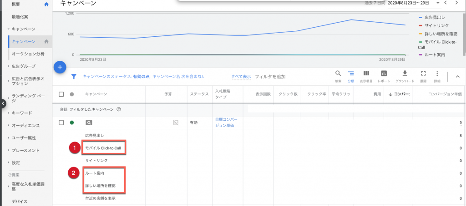Sort by クリック数 column header

coord(288,94)
